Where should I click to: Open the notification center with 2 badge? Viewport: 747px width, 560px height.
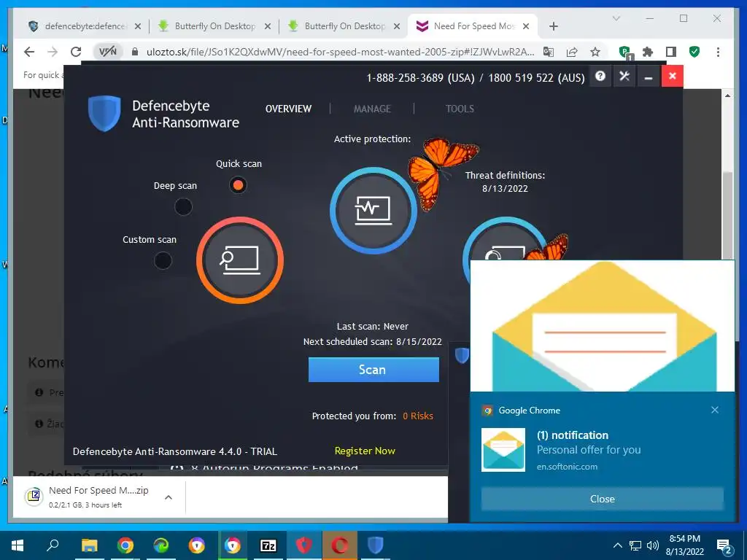click(x=724, y=546)
